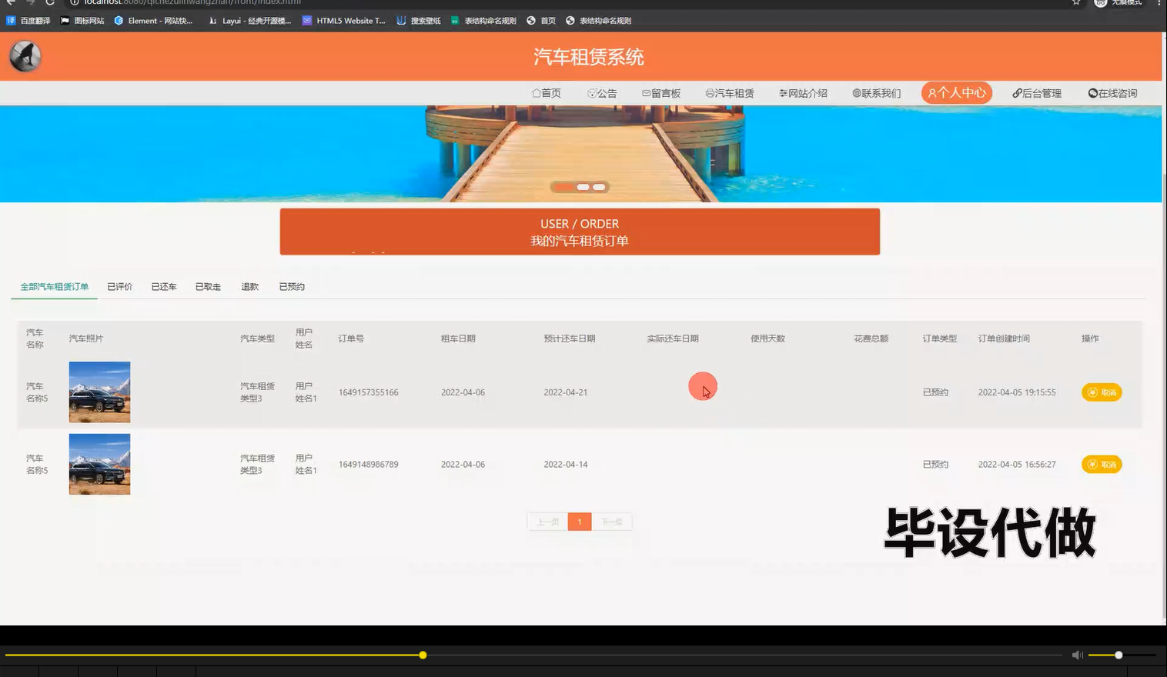Click the car thumbnail of 汽车名称5 first order
Image resolution: width=1167 pixels, height=677 pixels.
pos(99,392)
